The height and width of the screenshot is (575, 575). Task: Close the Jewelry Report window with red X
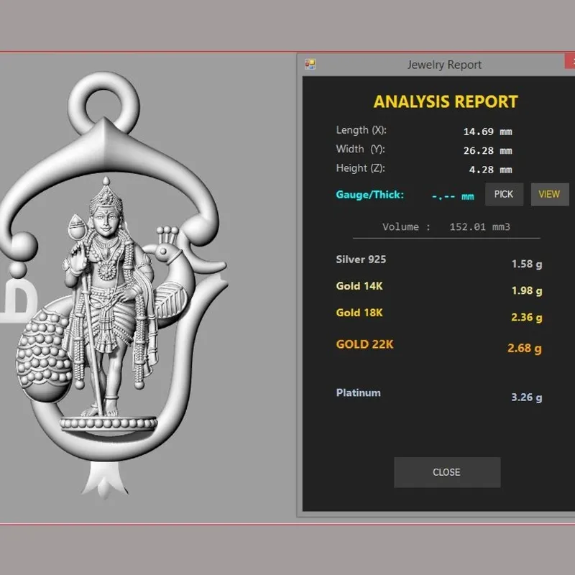(x=570, y=61)
